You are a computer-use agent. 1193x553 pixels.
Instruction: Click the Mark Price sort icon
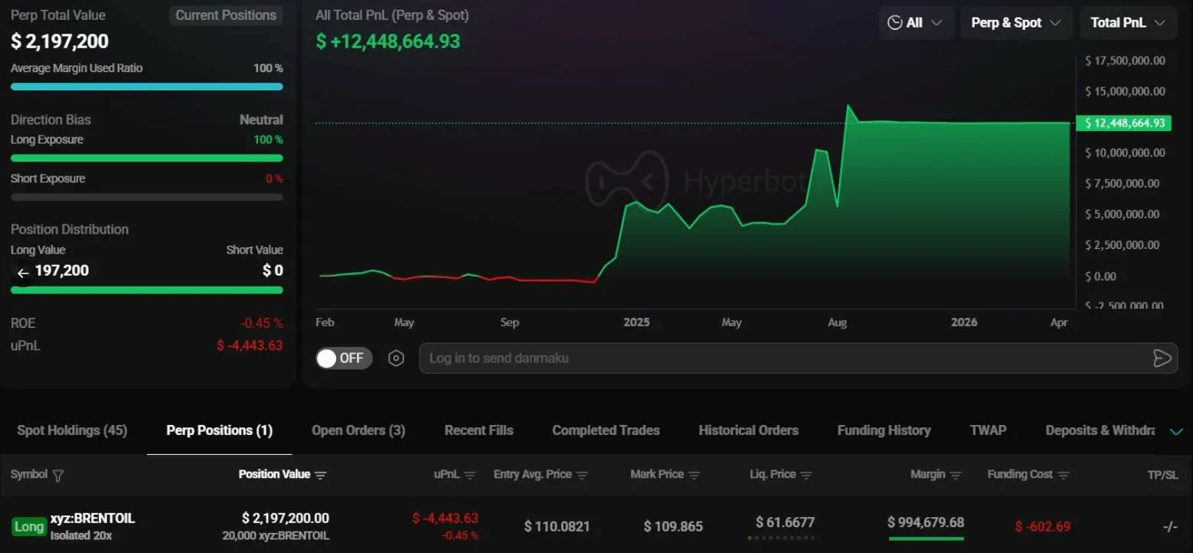[x=695, y=475]
